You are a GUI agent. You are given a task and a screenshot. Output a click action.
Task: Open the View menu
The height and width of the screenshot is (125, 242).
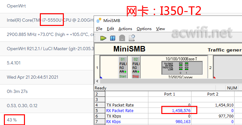(160, 29)
